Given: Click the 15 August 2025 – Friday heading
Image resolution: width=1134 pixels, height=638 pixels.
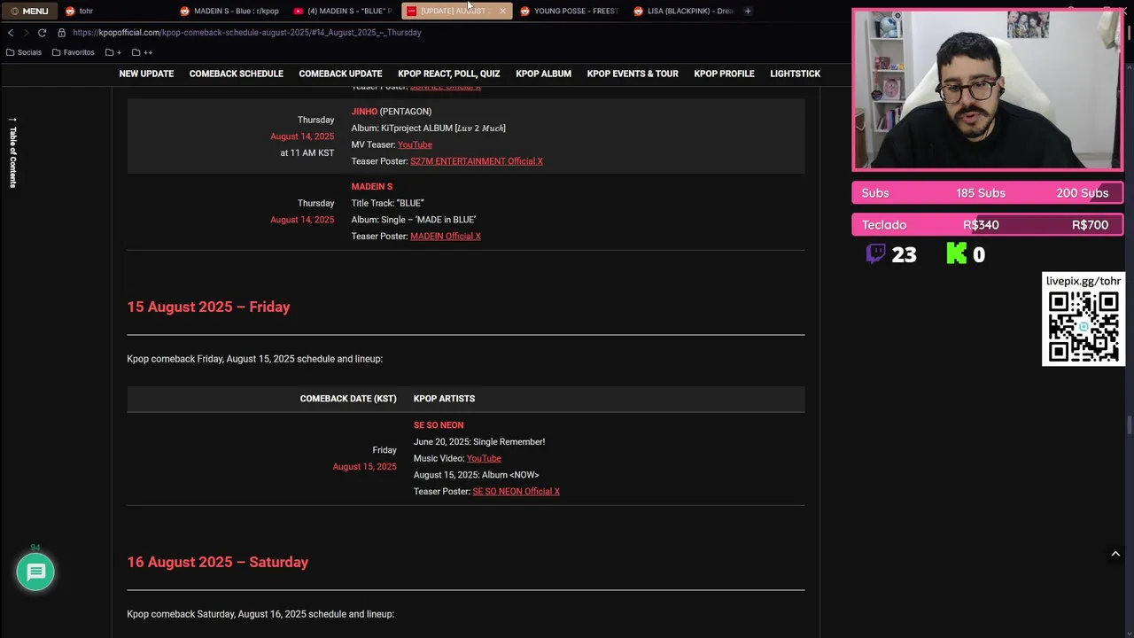Looking at the screenshot, I should click(208, 307).
